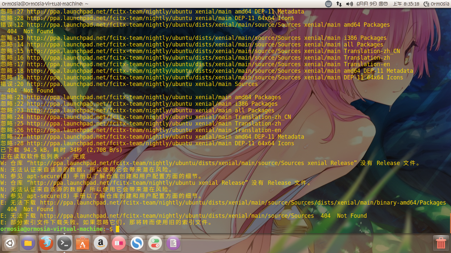Open the volume speaker indicator

[349, 4]
